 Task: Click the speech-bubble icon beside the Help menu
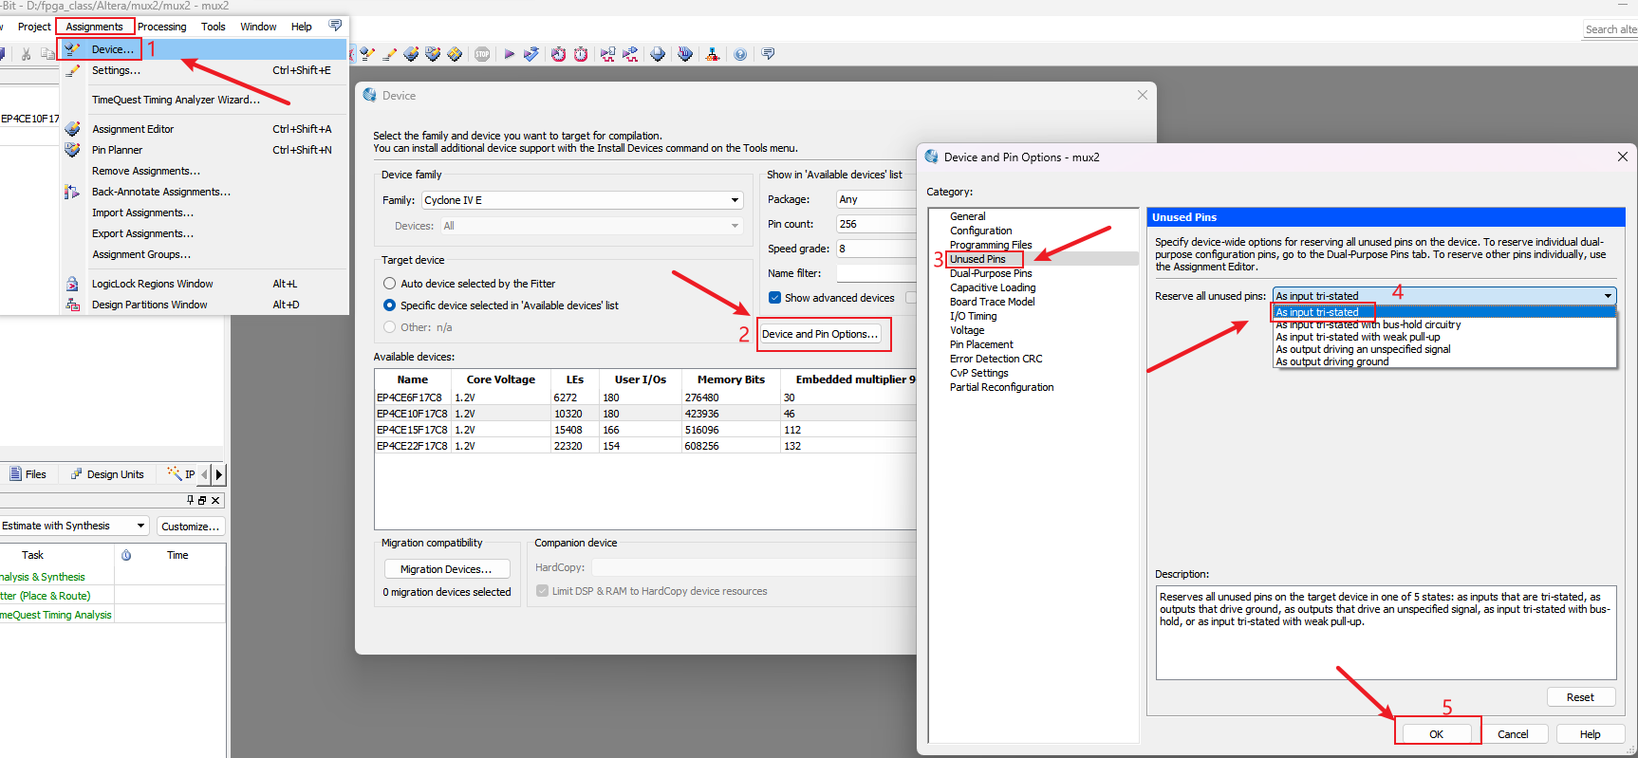[x=335, y=26]
